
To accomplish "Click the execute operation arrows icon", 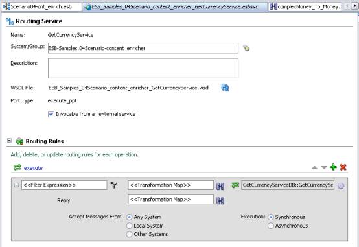I will [17, 167].
